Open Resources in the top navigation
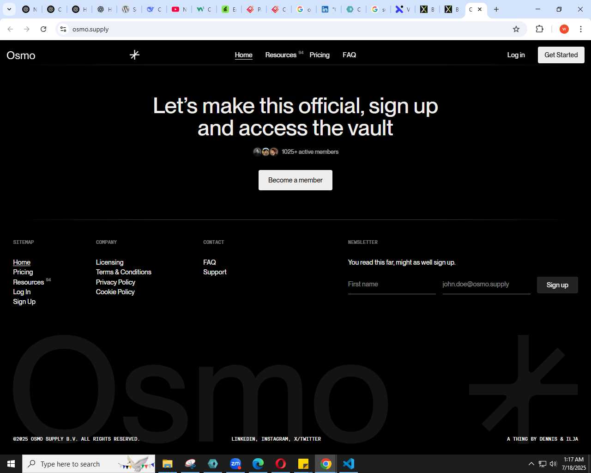591x473 pixels. coord(281,55)
